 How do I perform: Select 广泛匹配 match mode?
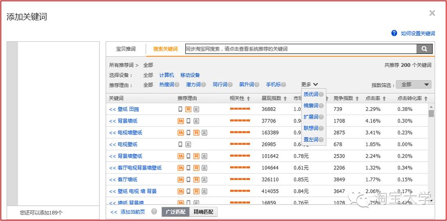[175, 212]
